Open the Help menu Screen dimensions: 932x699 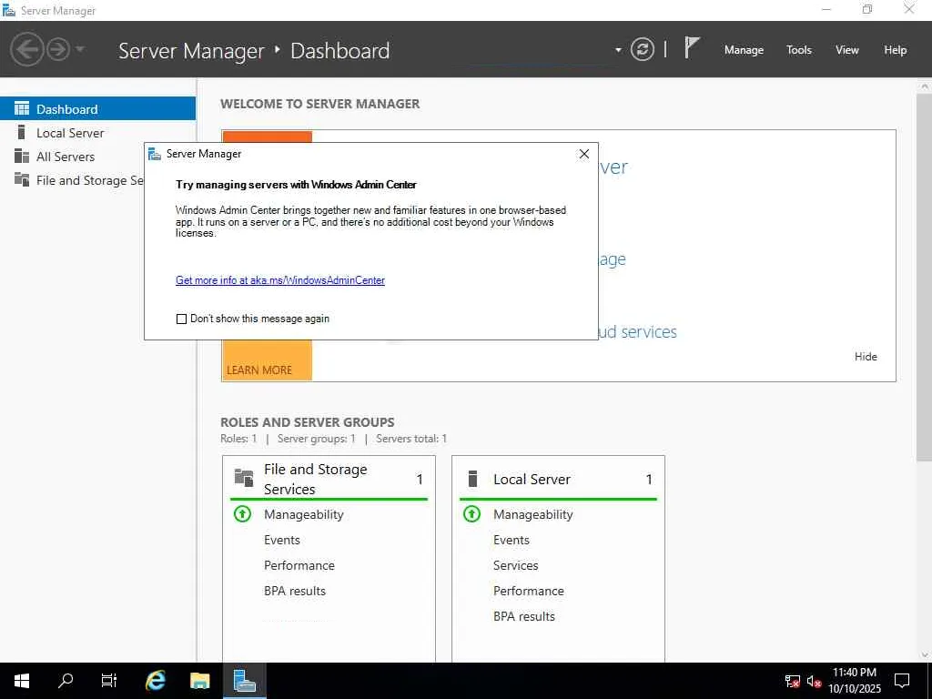(896, 50)
